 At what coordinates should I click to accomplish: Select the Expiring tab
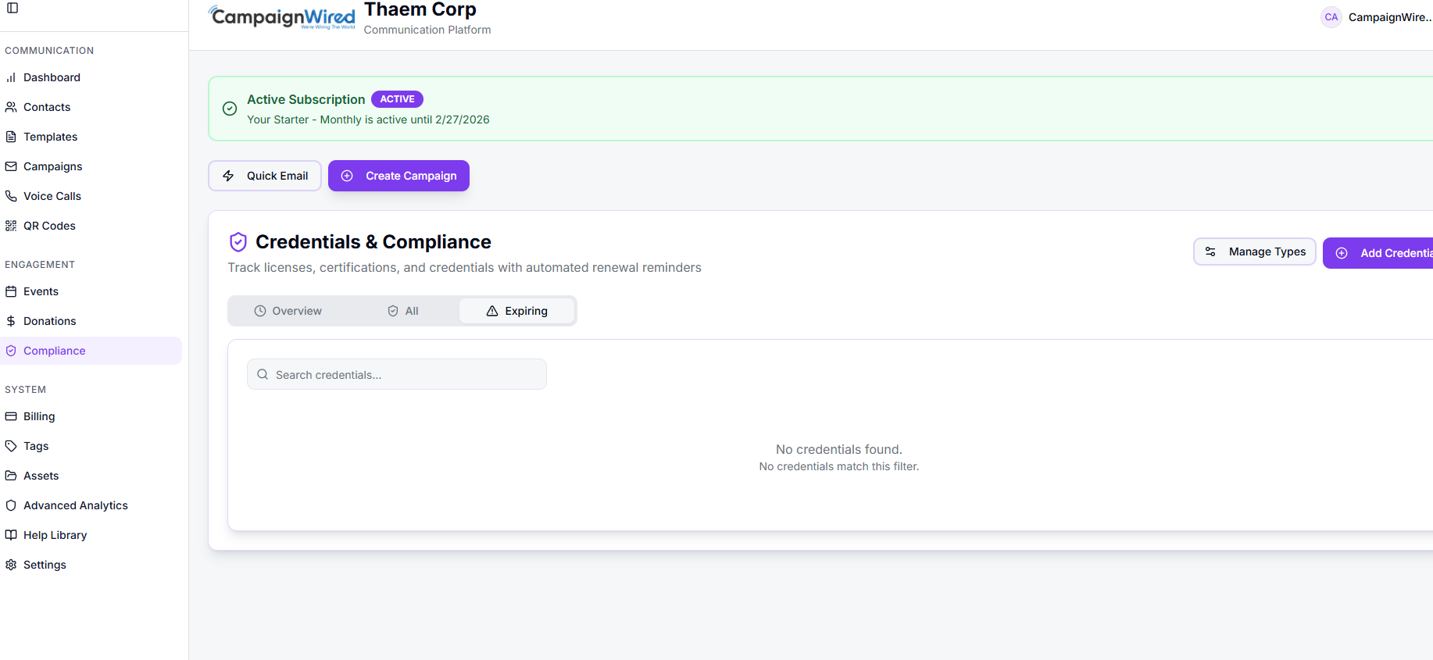pyautogui.click(x=516, y=311)
